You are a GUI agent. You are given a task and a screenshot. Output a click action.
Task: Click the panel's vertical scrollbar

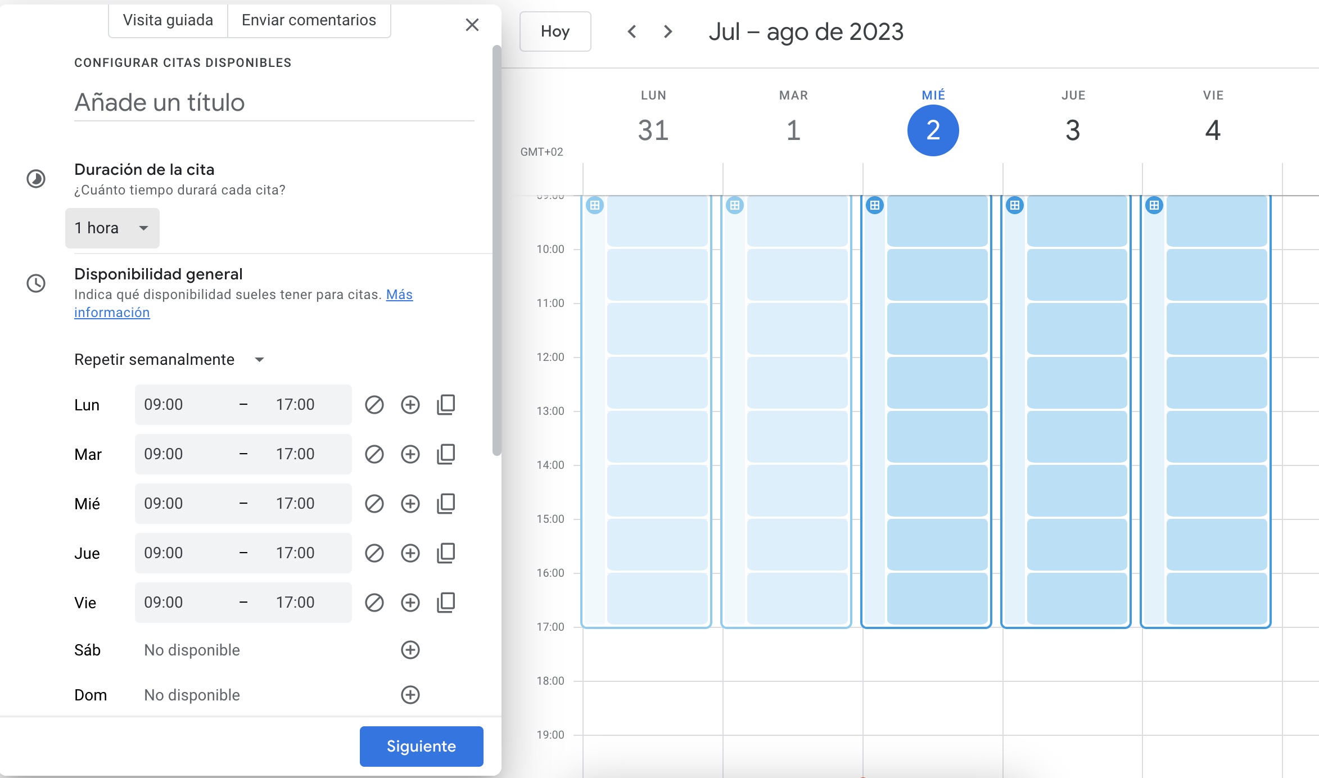click(x=496, y=250)
